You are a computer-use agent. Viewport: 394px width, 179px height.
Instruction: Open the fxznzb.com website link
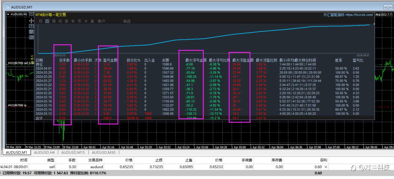pyautogui.click(x=359, y=15)
